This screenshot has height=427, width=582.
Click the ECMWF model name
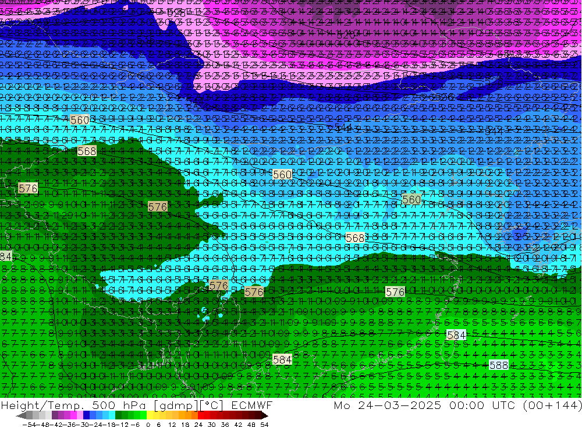tap(251, 405)
